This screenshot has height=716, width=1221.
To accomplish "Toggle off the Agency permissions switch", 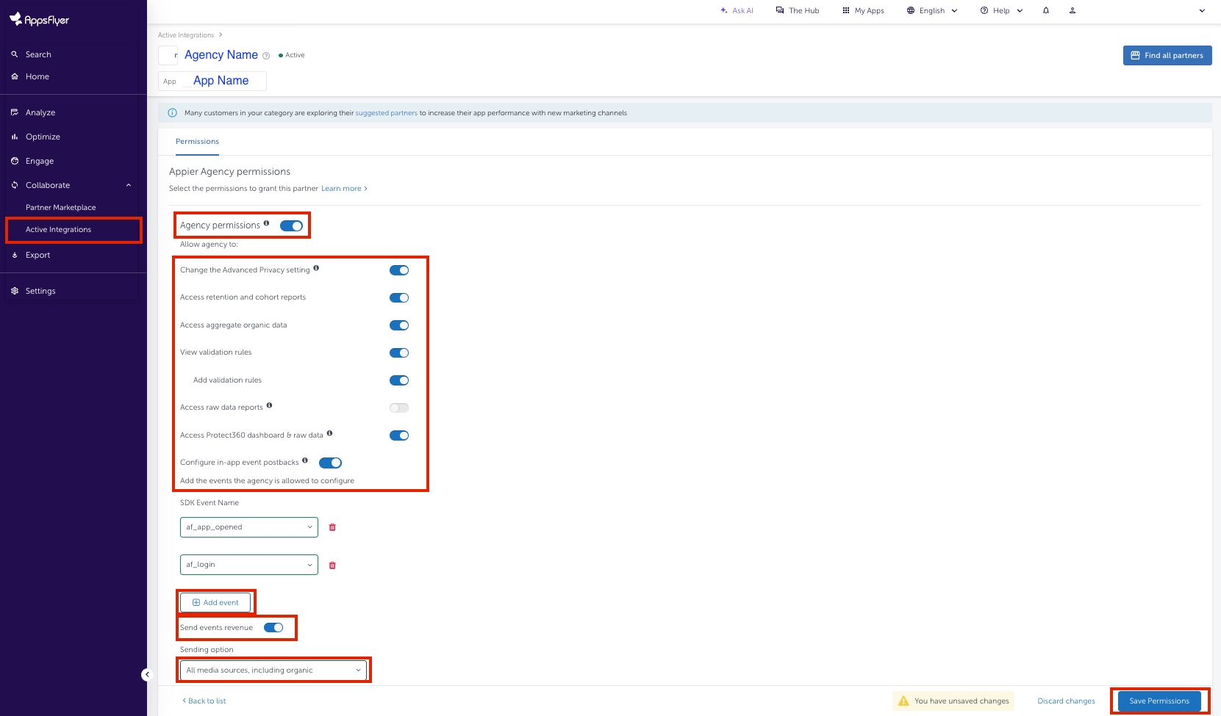I will click(x=291, y=225).
